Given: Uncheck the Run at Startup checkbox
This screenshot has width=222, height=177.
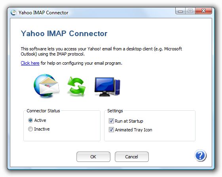Looking at the screenshot, I should 111,121.
